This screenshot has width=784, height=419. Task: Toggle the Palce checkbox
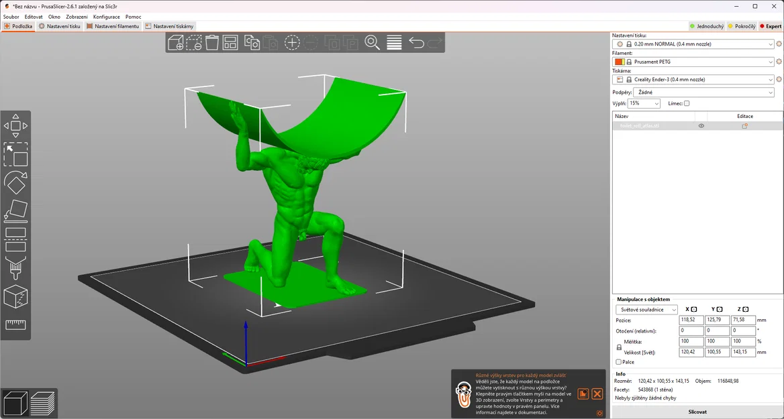click(x=618, y=362)
